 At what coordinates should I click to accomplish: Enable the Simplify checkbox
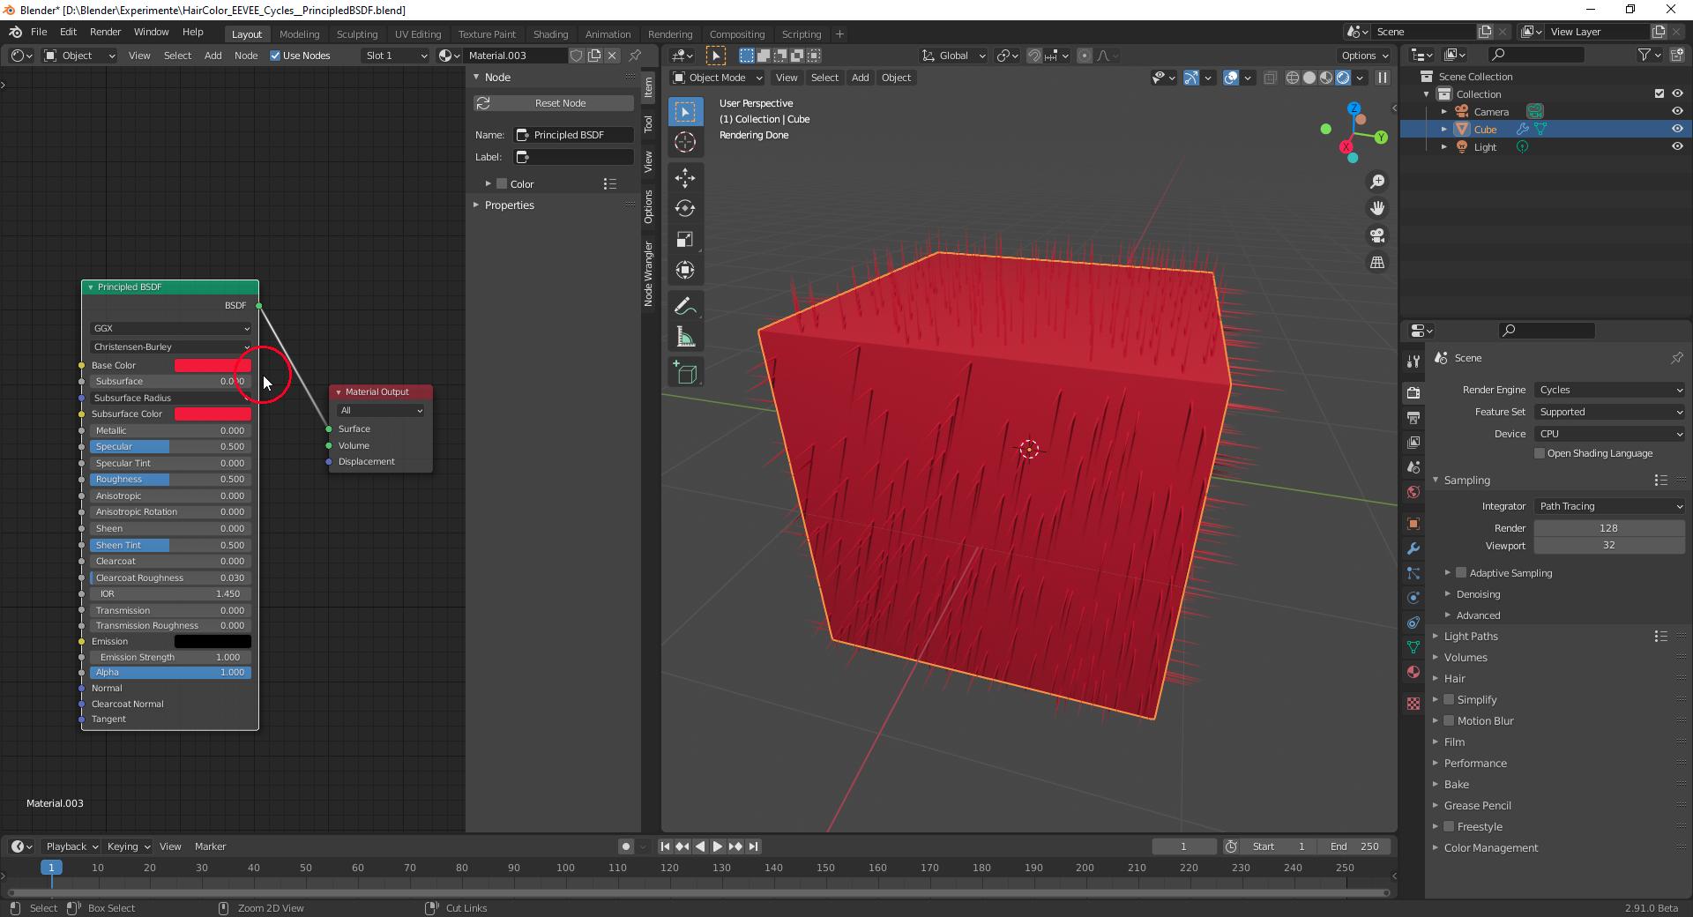pos(1449,699)
